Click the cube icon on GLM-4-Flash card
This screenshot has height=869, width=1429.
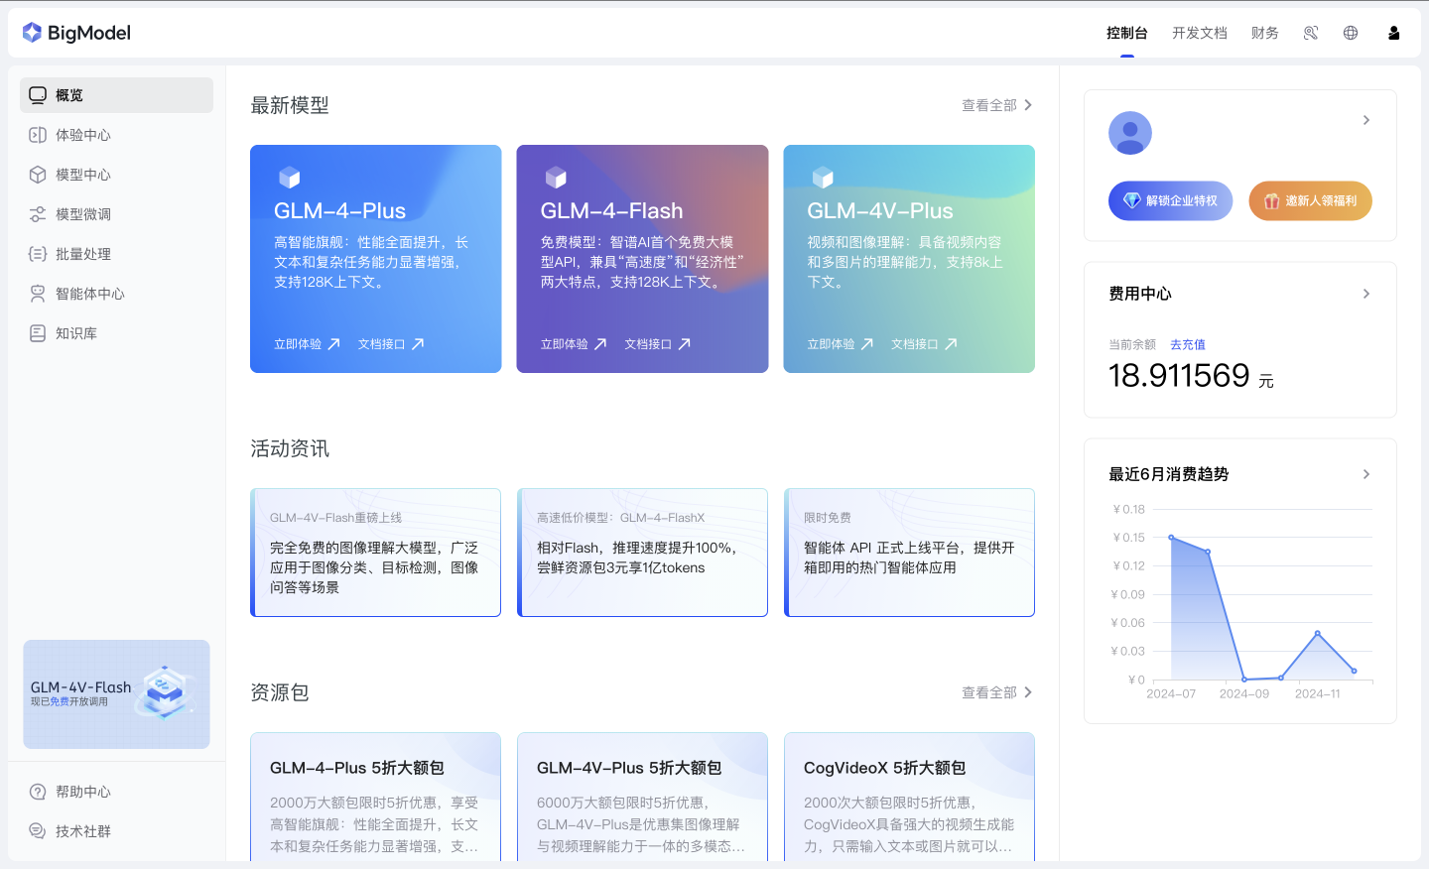point(556,178)
